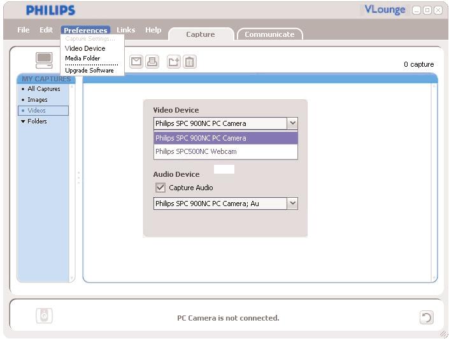Select All Captures in sidebar

coord(44,89)
